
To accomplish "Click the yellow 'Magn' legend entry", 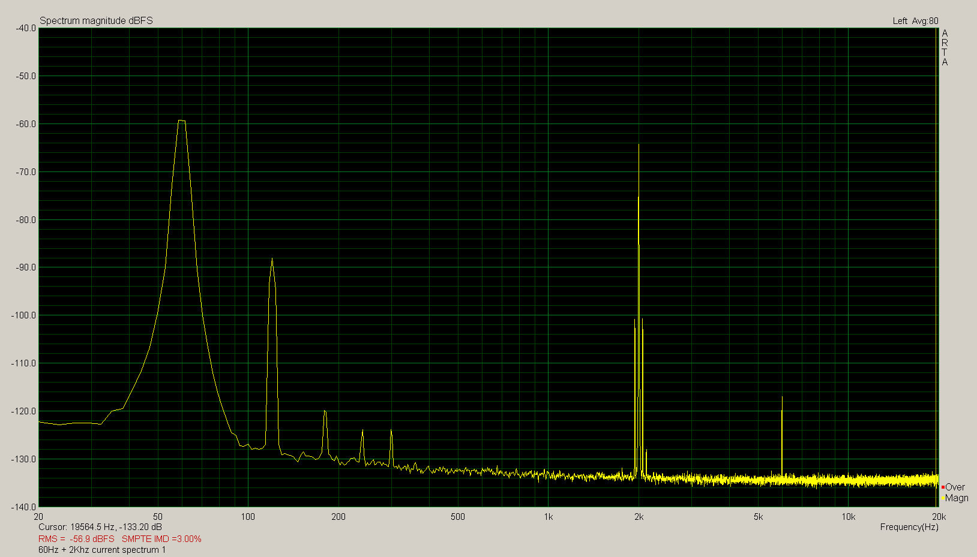I will point(955,498).
